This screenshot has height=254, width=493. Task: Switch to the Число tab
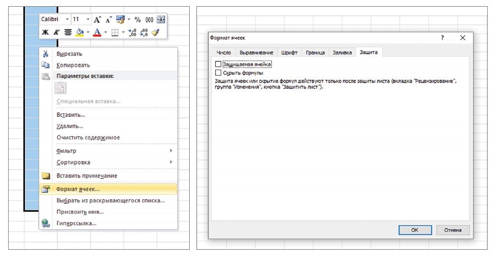224,53
